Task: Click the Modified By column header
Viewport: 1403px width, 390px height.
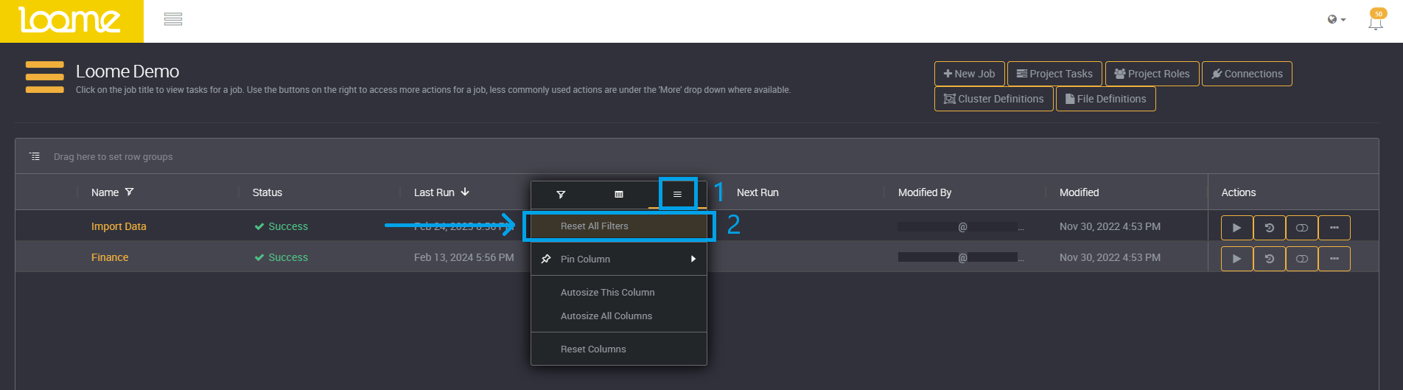Action: point(925,192)
